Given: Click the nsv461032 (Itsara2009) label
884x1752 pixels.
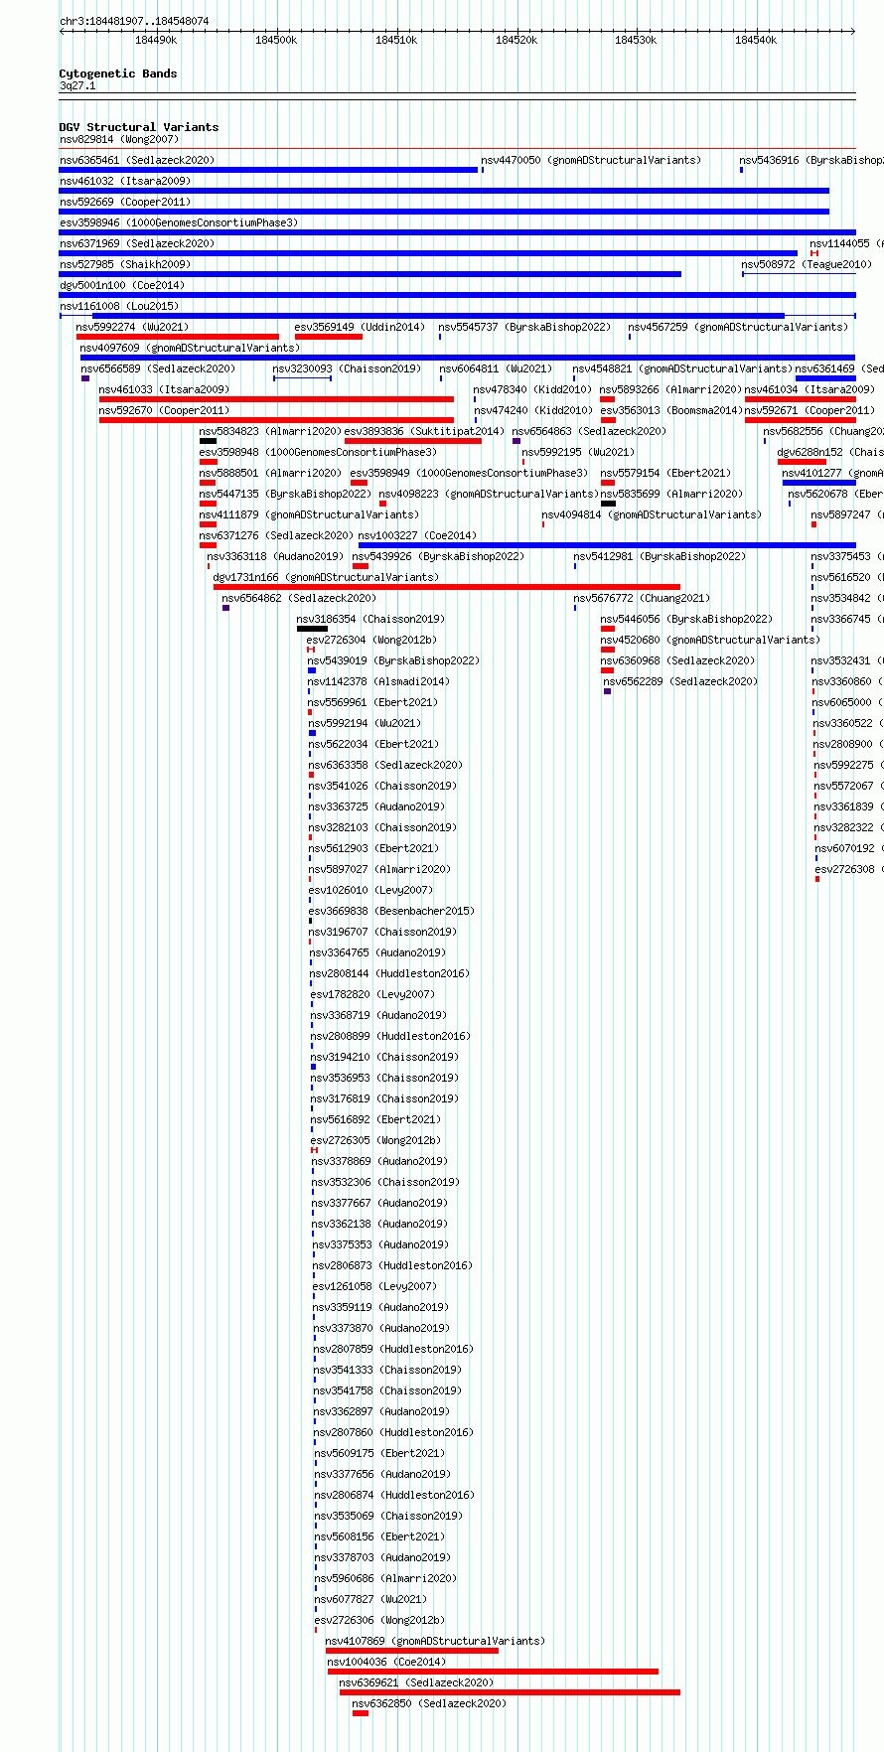Looking at the screenshot, I should (x=125, y=181).
